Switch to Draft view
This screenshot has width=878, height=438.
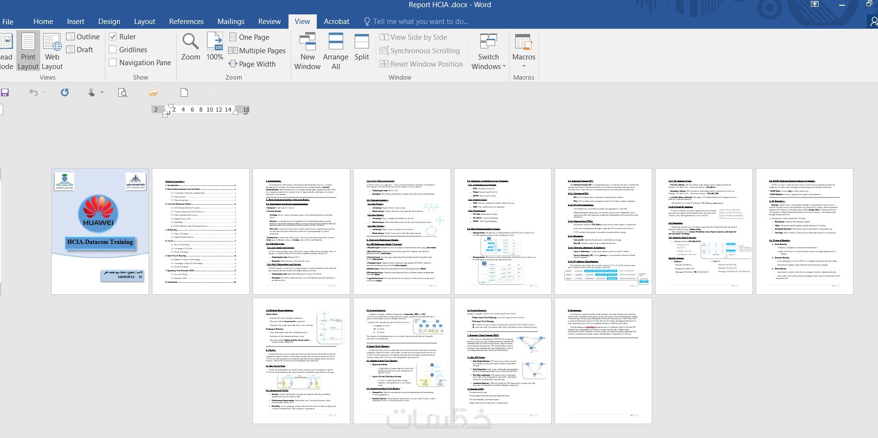coord(80,49)
